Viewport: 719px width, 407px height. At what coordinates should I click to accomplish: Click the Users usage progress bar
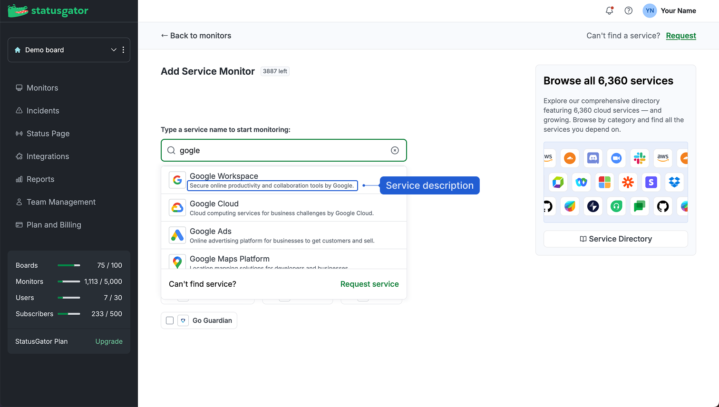(x=69, y=298)
